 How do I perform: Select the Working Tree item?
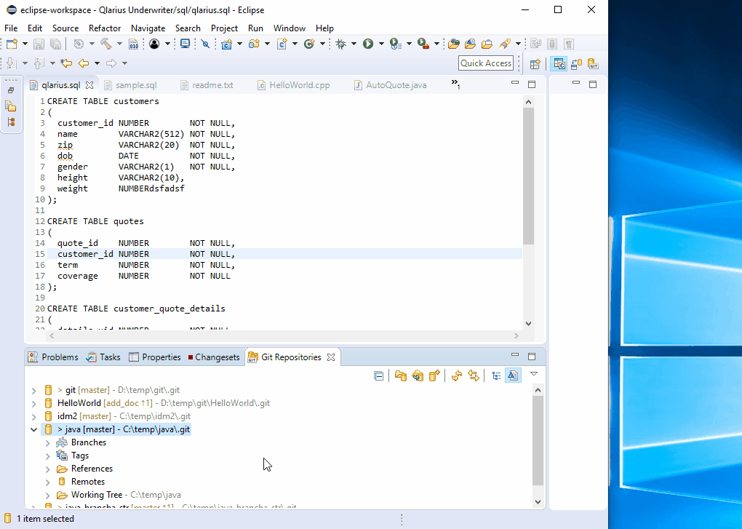[x=96, y=495]
